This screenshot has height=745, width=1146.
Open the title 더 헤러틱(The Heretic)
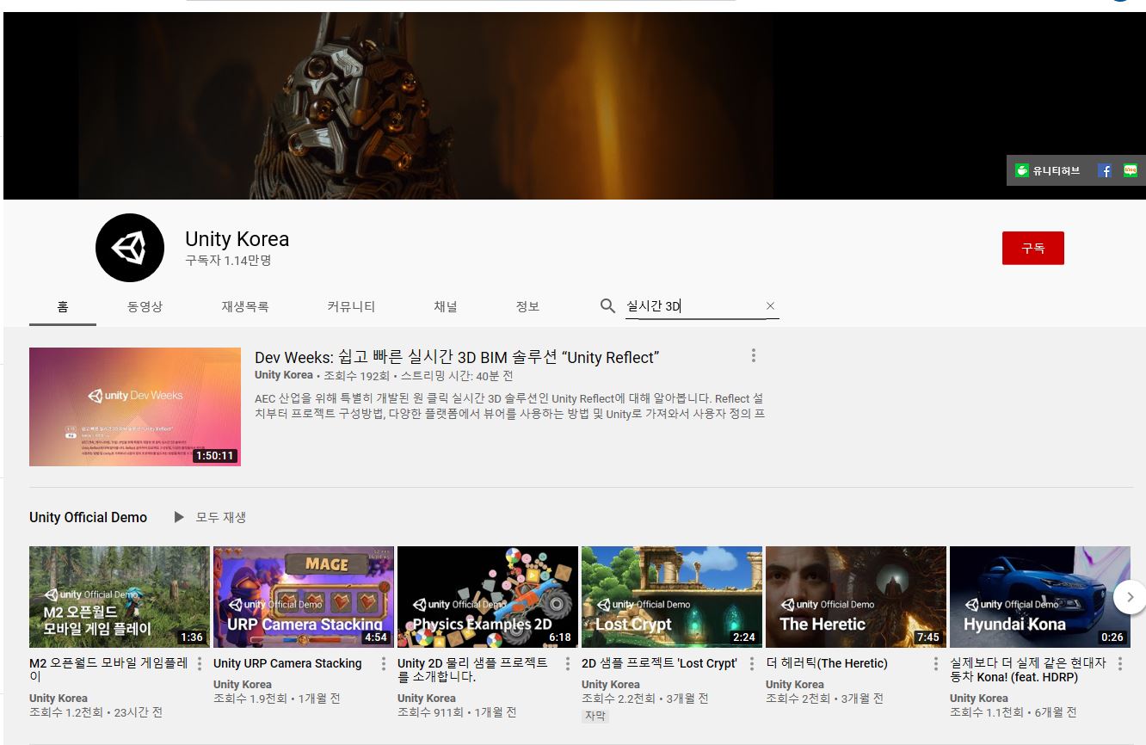tap(827, 663)
